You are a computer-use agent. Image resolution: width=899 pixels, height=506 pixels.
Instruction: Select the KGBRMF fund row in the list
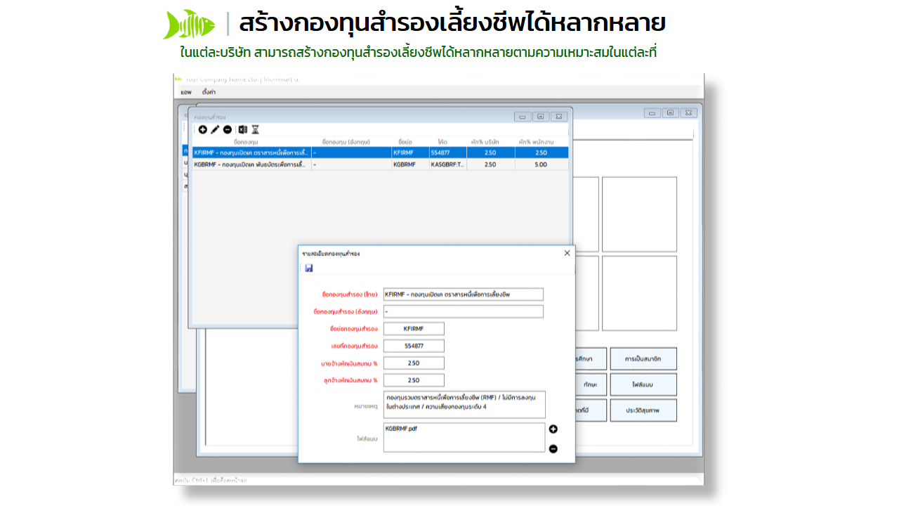pyautogui.click(x=380, y=164)
